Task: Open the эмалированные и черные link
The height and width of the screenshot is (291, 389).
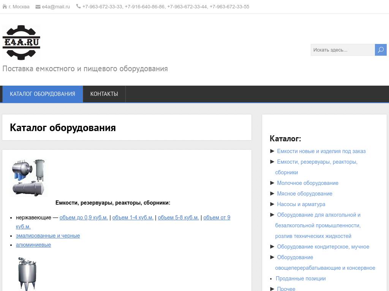Action: [x=48, y=236]
